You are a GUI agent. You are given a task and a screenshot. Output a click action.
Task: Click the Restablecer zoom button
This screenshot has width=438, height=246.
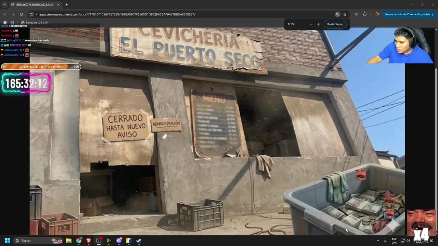tap(335, 24)
